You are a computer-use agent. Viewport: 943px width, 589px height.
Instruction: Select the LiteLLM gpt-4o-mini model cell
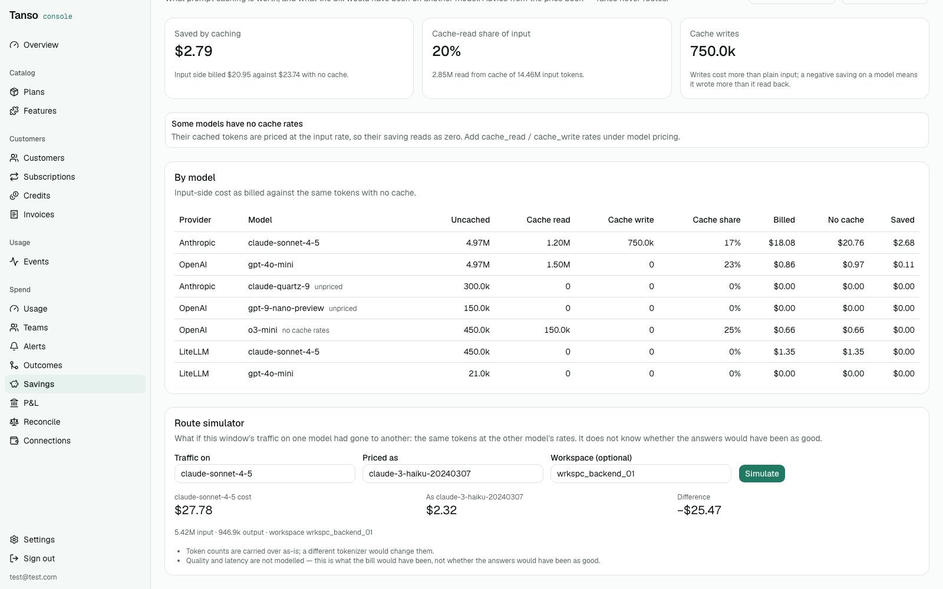271,373
